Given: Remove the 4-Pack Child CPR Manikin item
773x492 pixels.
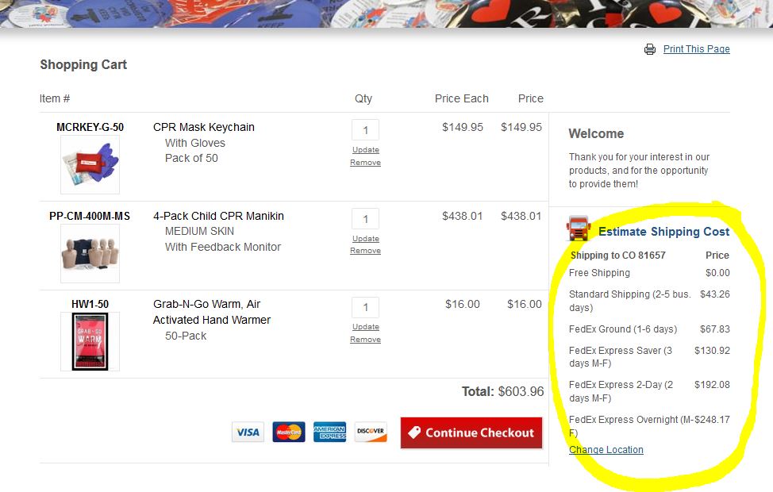Looking at the screenshot, I should tap(365, 251).
